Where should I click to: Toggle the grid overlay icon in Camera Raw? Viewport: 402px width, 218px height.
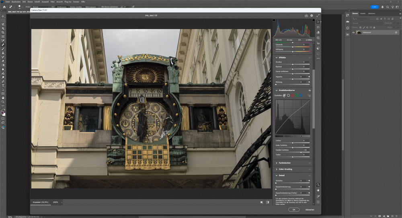318,202
